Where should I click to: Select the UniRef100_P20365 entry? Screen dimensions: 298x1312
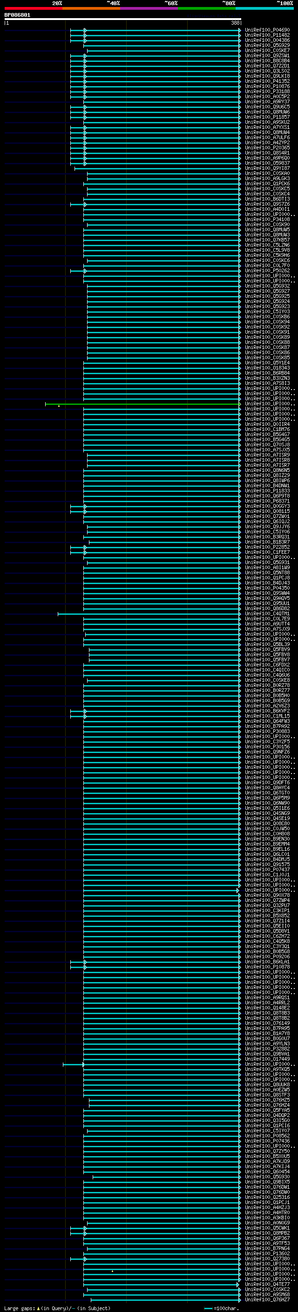(267, 148)
